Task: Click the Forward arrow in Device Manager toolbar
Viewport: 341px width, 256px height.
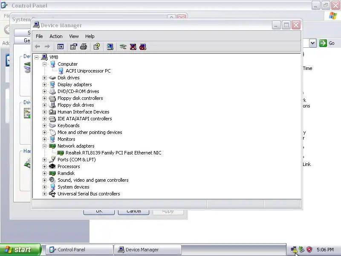Action: (x=47, y=47)
